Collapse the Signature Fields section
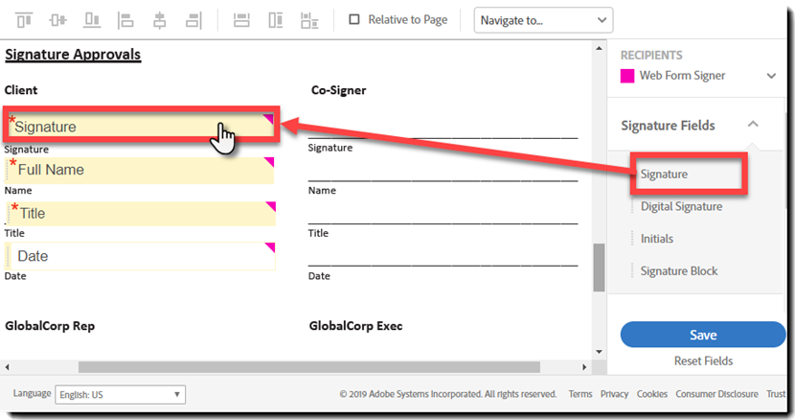This screenshot has height=420, width=795. click(x=753, y=125)
